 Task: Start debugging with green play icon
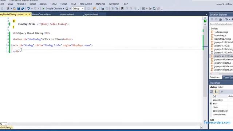[x=43, y=9]
